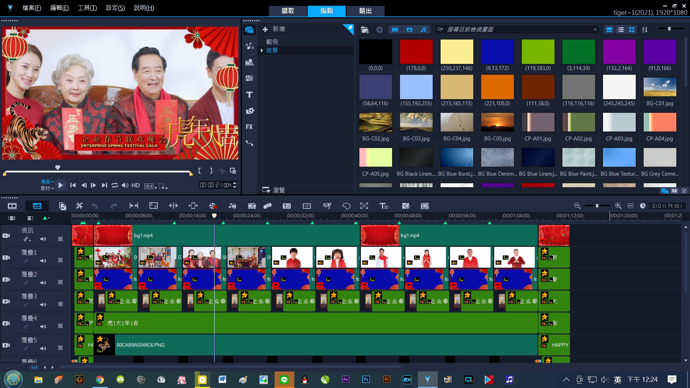
Task: Open the track manager show-all-tracks icon
Action: (x=12, y=218)
